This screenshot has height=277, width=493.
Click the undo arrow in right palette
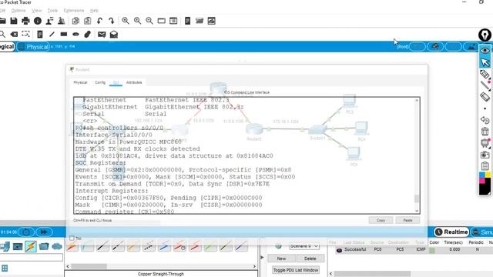pyautogui.click(x=485, y=120)
